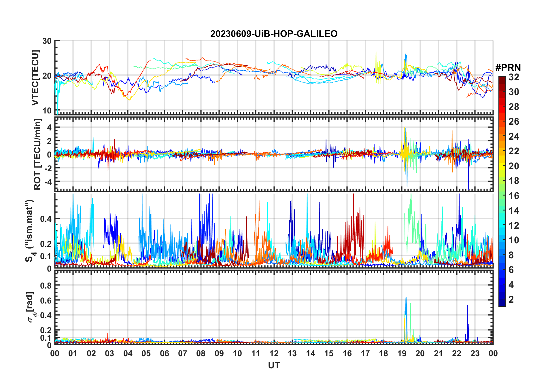This screenshot has width=548, height=383.
Task: Click the VTEC axis tick label 30
Action: click(47, 41)
